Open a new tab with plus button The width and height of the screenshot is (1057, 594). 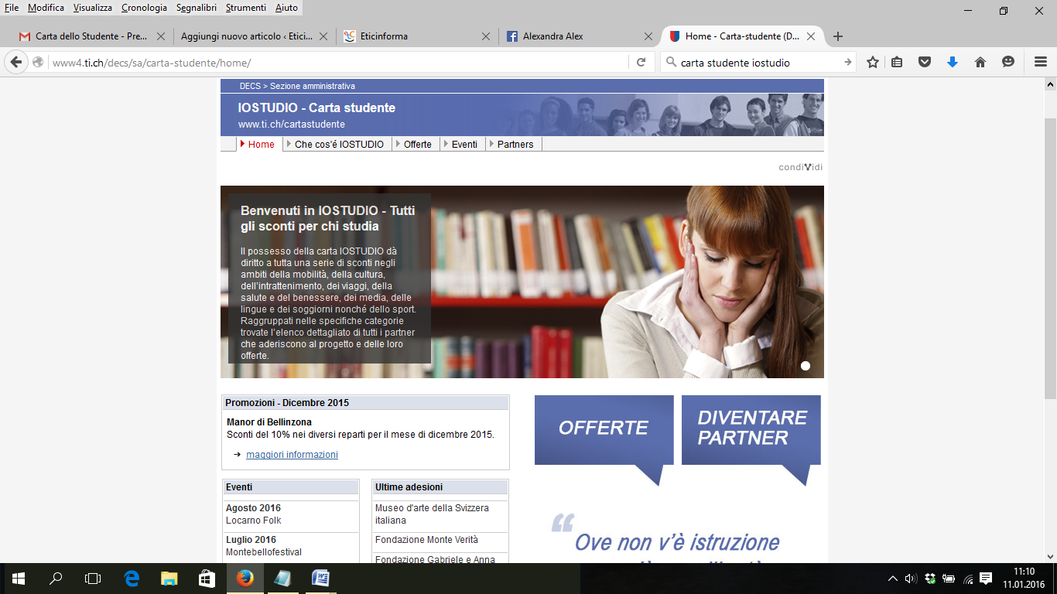(837, 36)
